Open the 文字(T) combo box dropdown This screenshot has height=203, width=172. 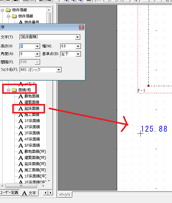(x=78, y=37)
